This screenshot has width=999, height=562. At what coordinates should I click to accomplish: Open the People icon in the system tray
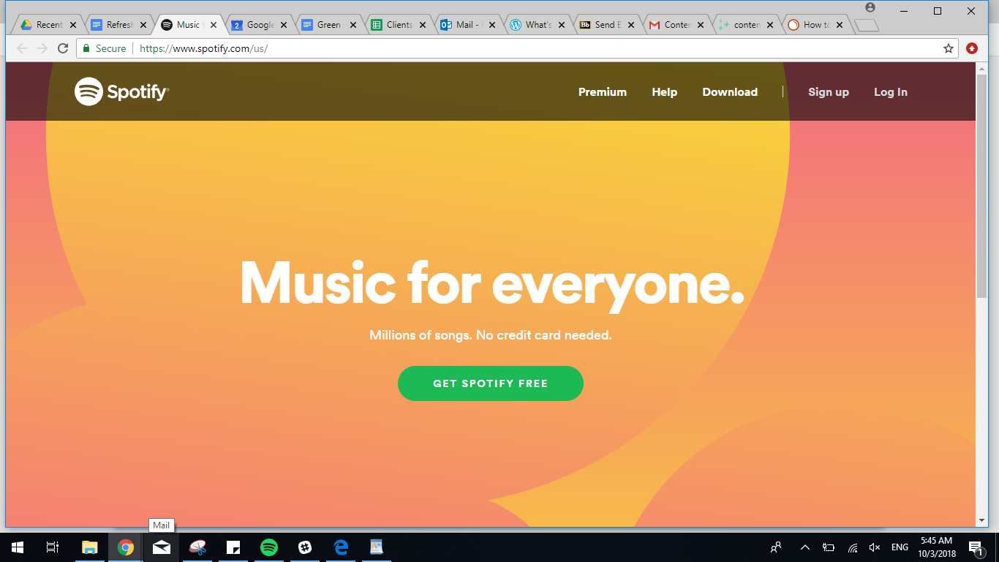coord(776,547)
